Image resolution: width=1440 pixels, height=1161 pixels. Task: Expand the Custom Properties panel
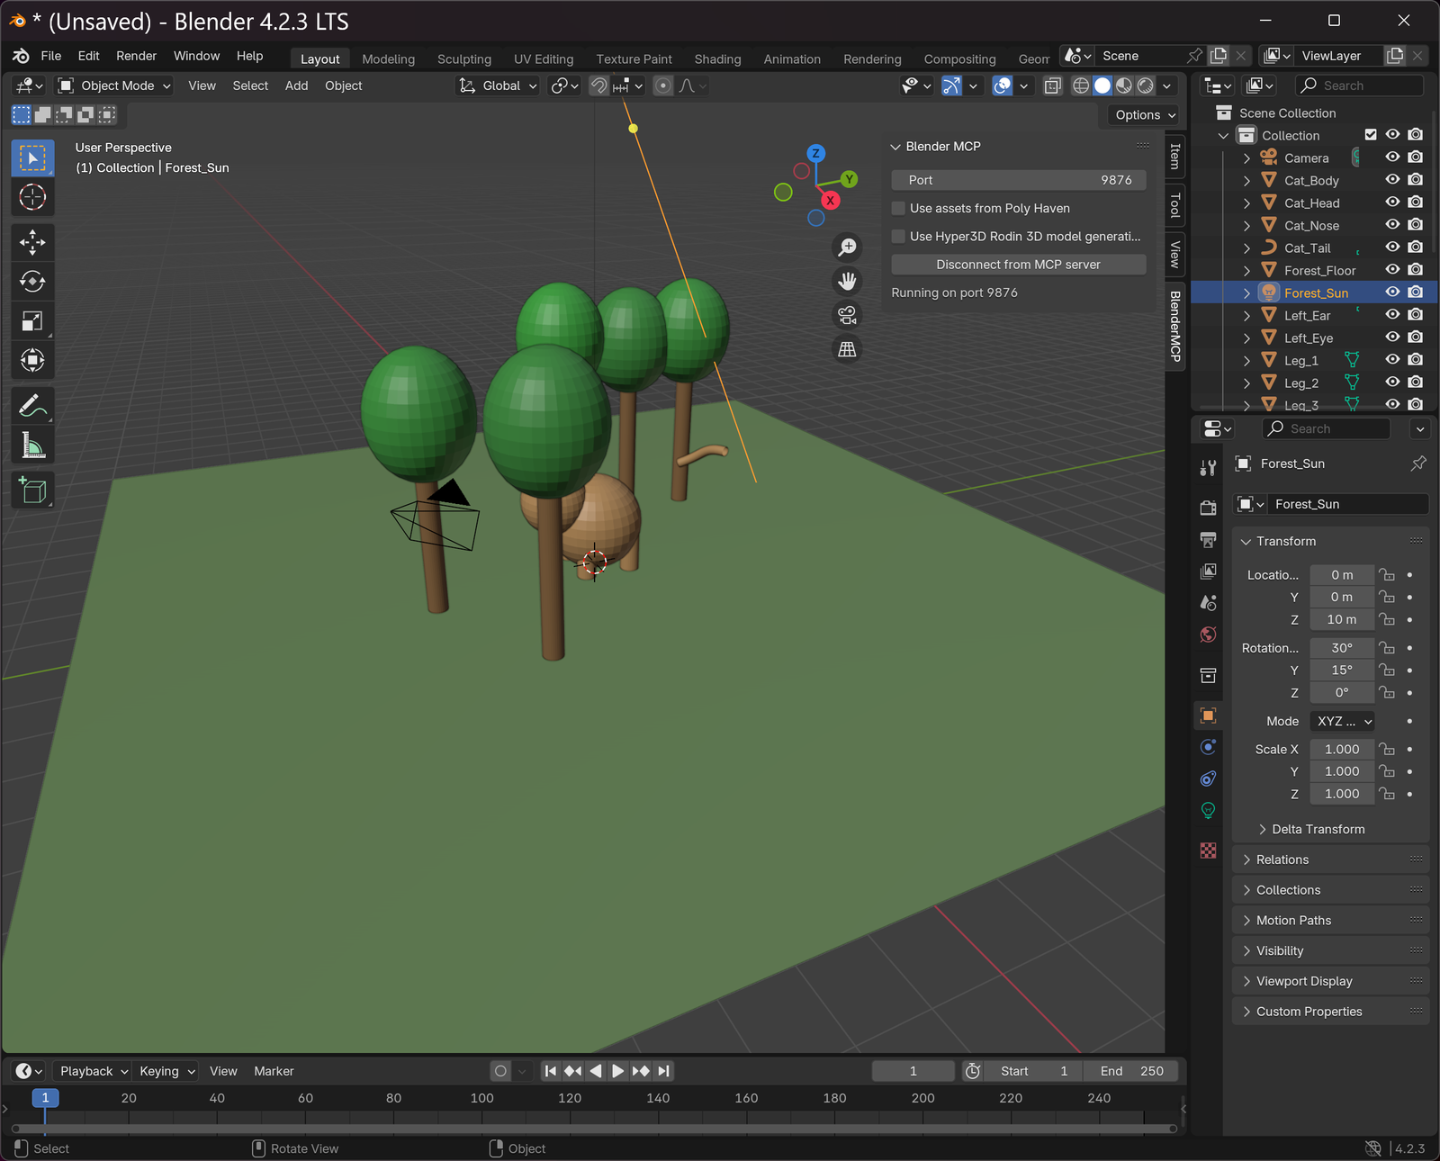[1330, 1012]
